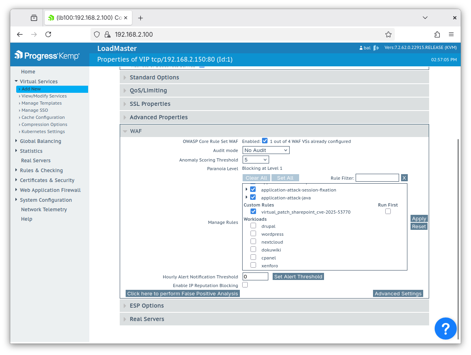Click the logout icon next to bal
Image resolution: width=471 pixels, height=355 pixels.
tap(376, 48)
